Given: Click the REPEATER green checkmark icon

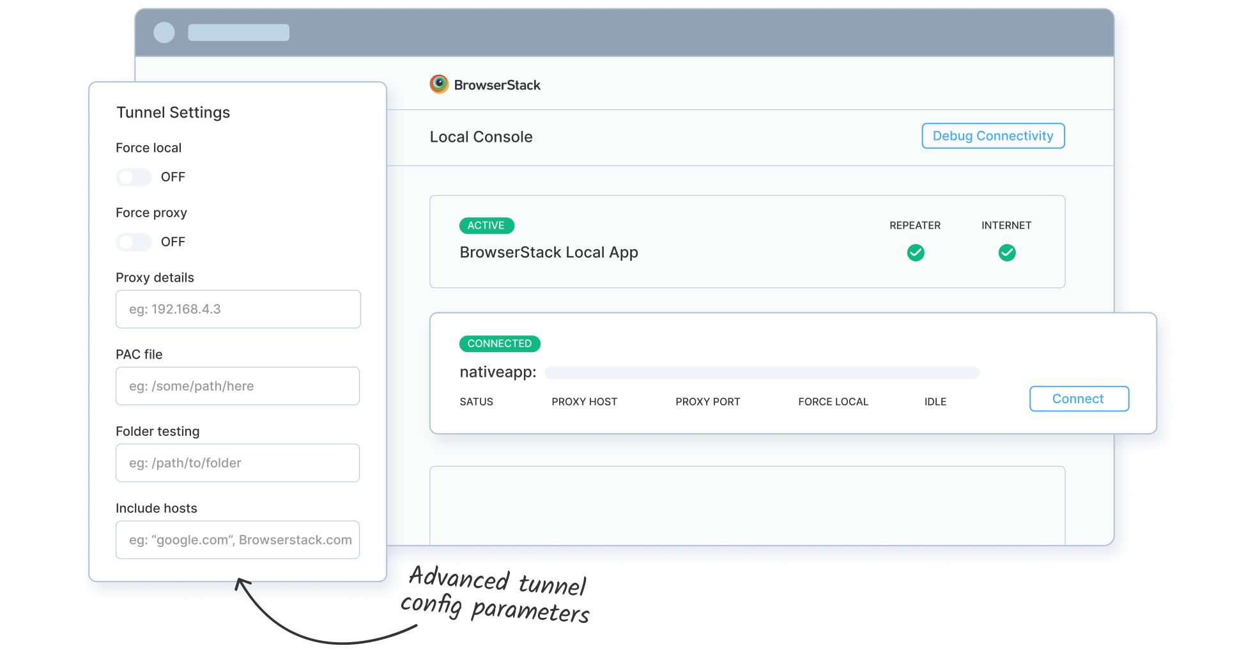Looking at the screenshot, I should pyautogui.click(x=916, y=253).
